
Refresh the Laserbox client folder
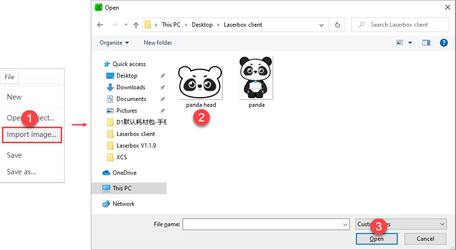pos(338,25)
